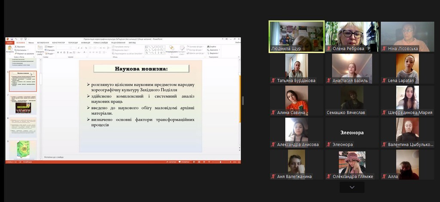440x202 pixels.
Task: Show more Zoom participants with the down chevron
Action: point(352,187)
